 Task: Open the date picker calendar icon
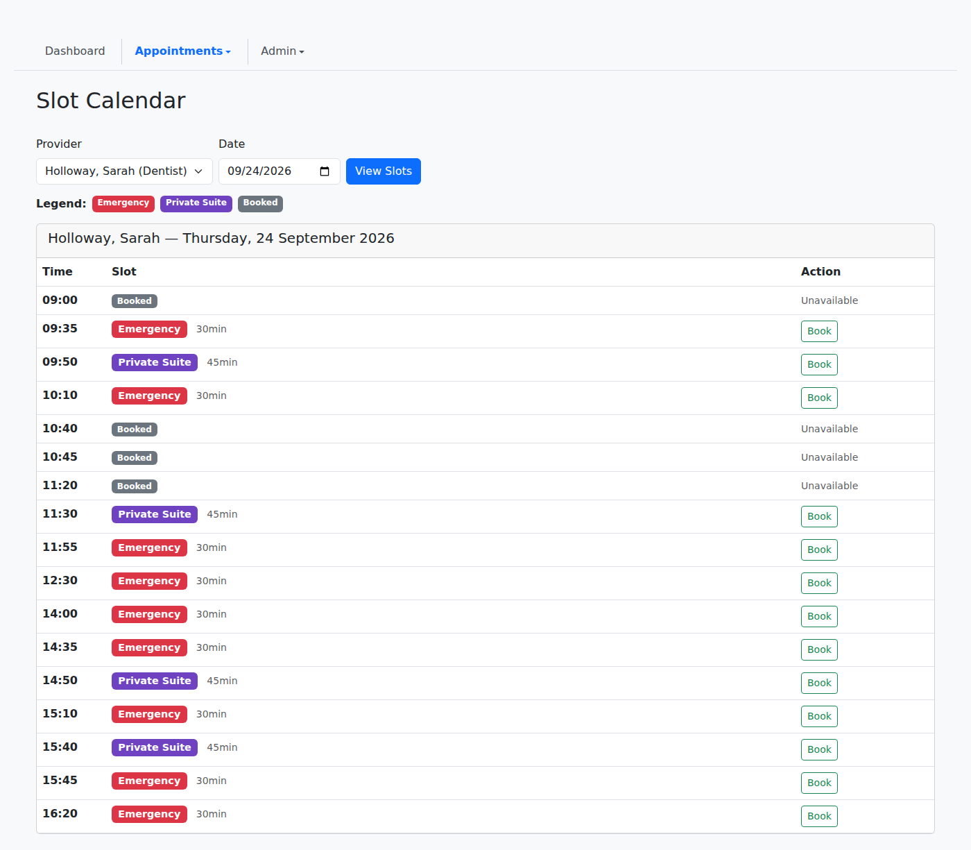pyautogui.click(x=325, y=171)
